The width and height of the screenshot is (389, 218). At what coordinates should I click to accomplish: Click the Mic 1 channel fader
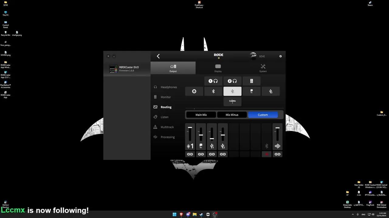click(x=190, y=134)
